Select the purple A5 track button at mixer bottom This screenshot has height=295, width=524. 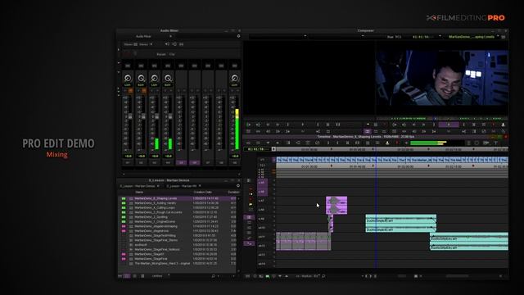pyautogui.click(x=181, y=162)
